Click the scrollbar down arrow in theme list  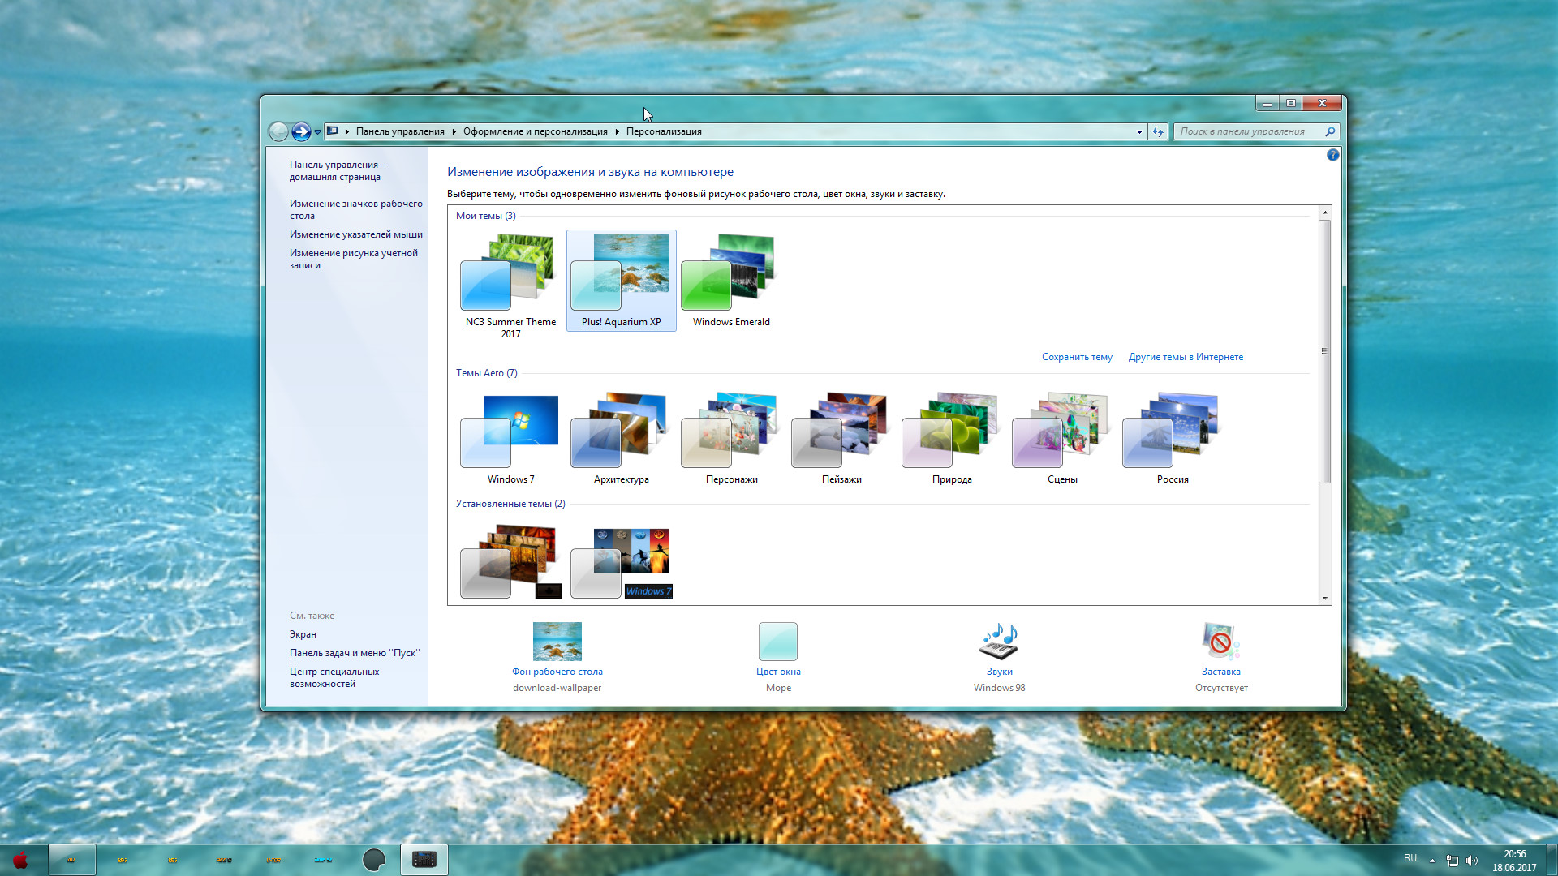pyautogui.click(x=1325, y=598)
